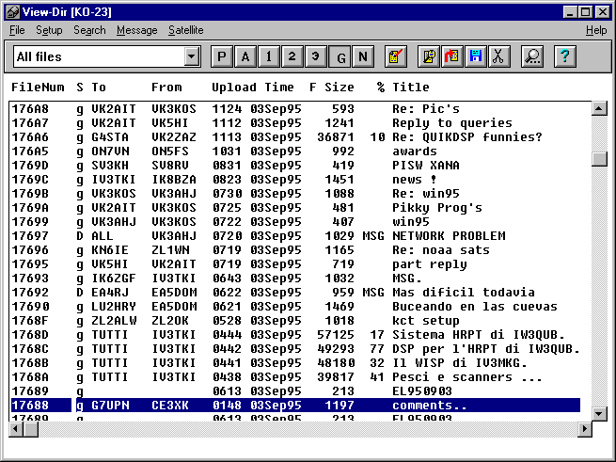Viewport: 616px width, 462px height.
Task: Expand the All files dropdown arrow
Action: 192,57
